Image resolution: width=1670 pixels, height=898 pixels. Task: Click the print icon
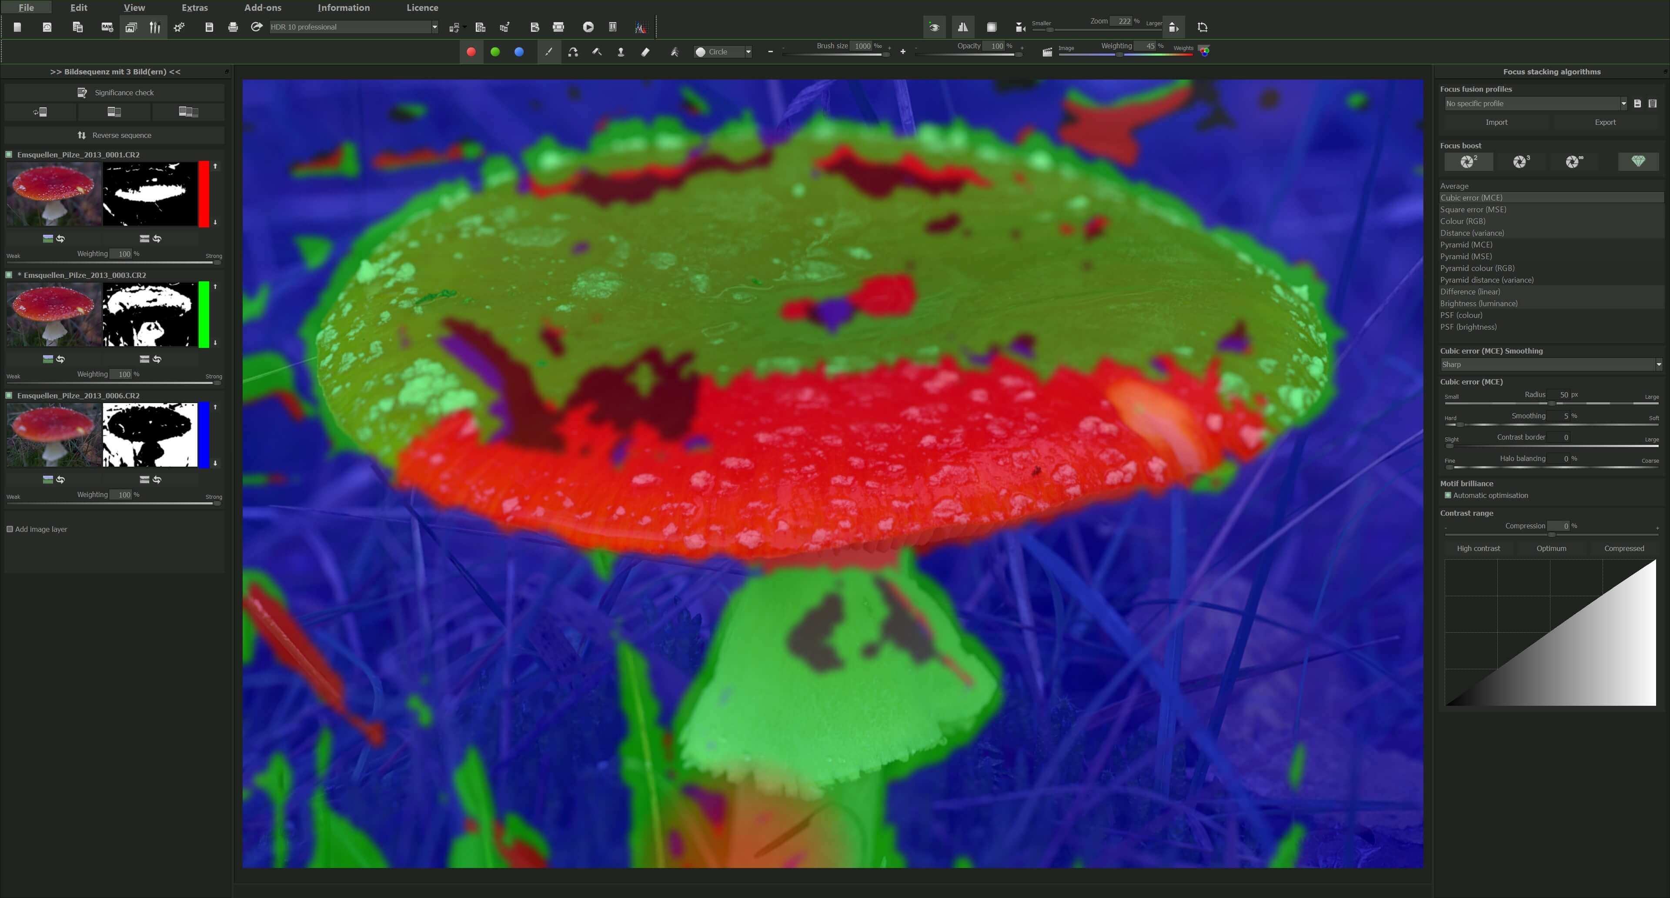click(x=233, y=27)
